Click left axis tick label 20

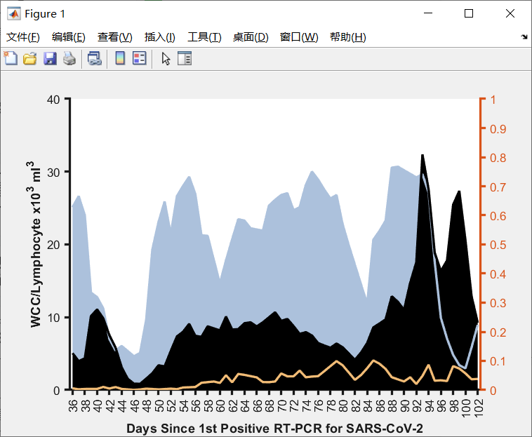pyautogui.click(x=53, y=245)
